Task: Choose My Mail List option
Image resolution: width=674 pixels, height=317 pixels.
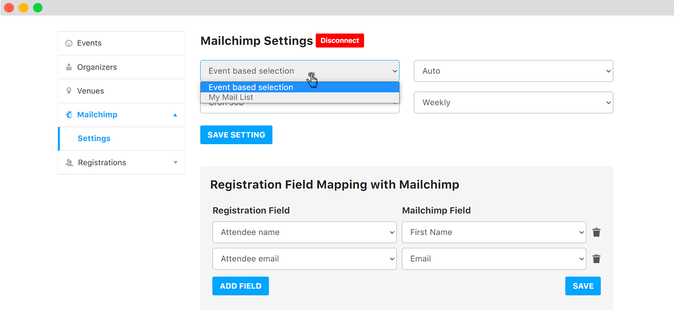Action: pyautogui.click(x=300, y=97)
